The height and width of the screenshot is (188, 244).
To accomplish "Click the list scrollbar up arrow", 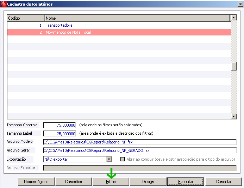I will [x=233, y=18].
